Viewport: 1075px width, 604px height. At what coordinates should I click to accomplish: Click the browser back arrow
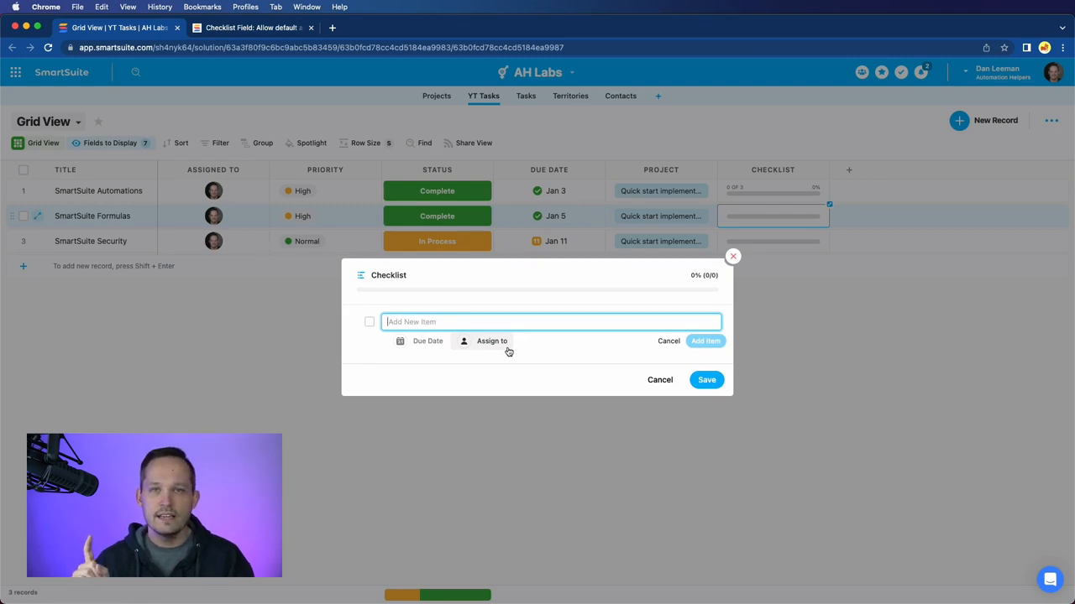[13, 48]
